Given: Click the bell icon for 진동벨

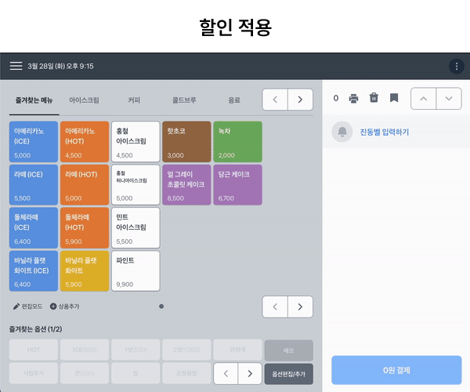Looking at the screenshot, I should [x=342, y=132].
